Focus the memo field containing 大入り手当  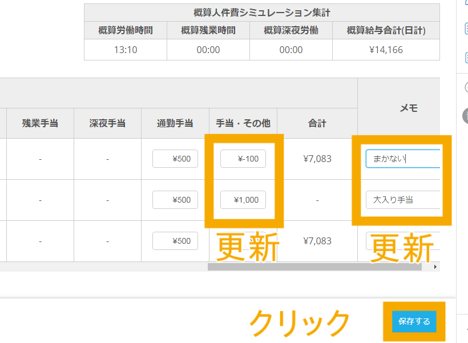[x=403, y=200]
